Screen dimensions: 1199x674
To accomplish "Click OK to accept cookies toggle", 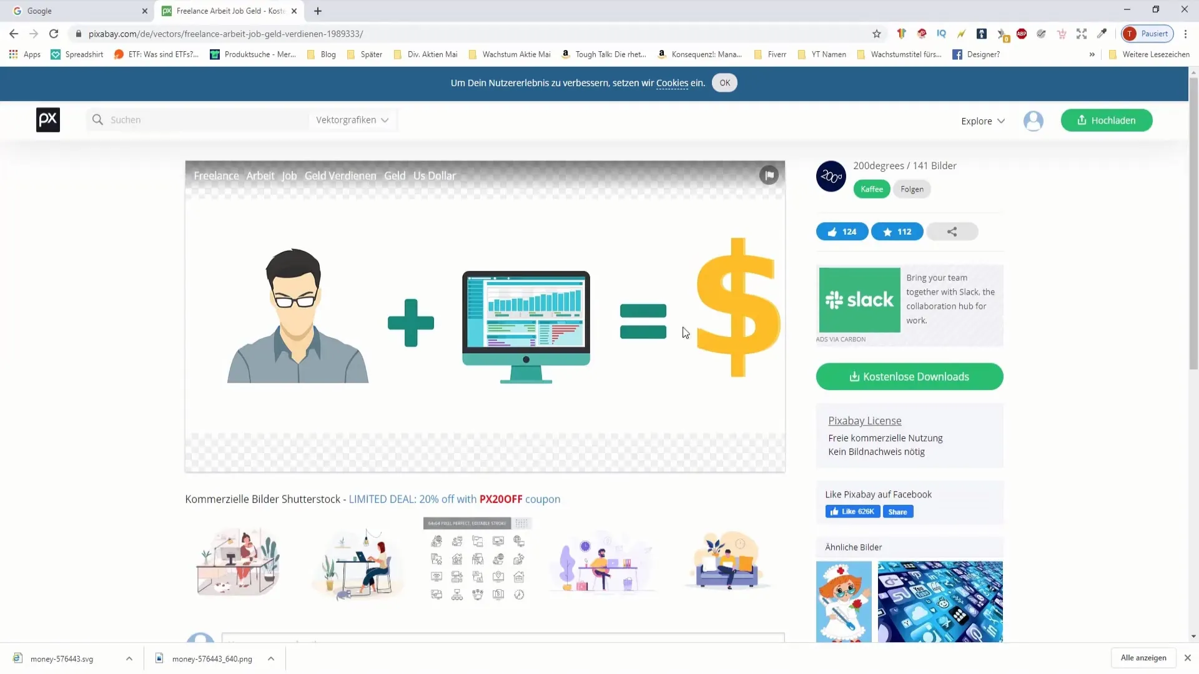I will pos(724,82).
